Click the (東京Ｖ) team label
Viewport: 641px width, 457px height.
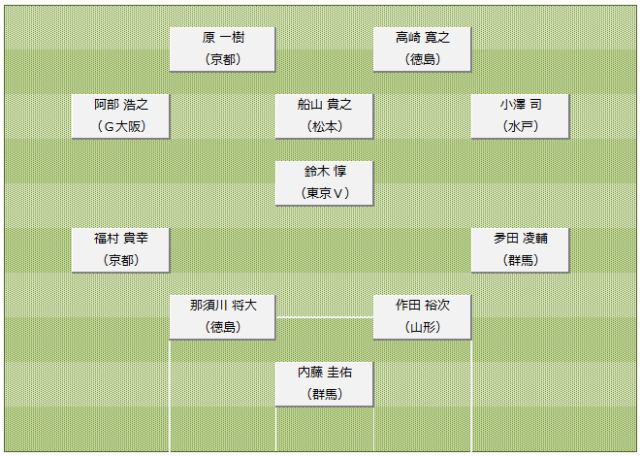325,193
